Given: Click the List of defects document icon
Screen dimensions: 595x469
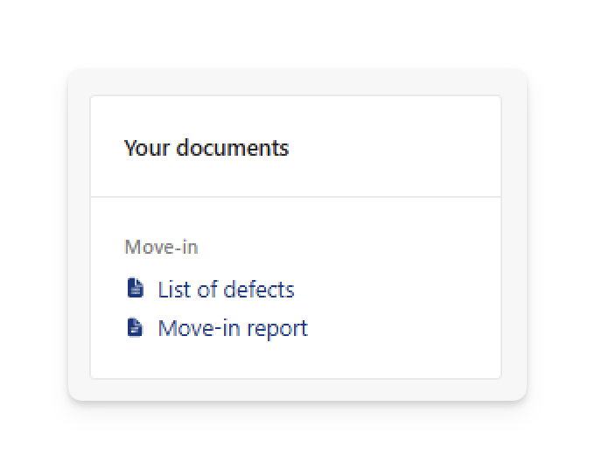Looking at the screenshot, I should click(135, 288).
